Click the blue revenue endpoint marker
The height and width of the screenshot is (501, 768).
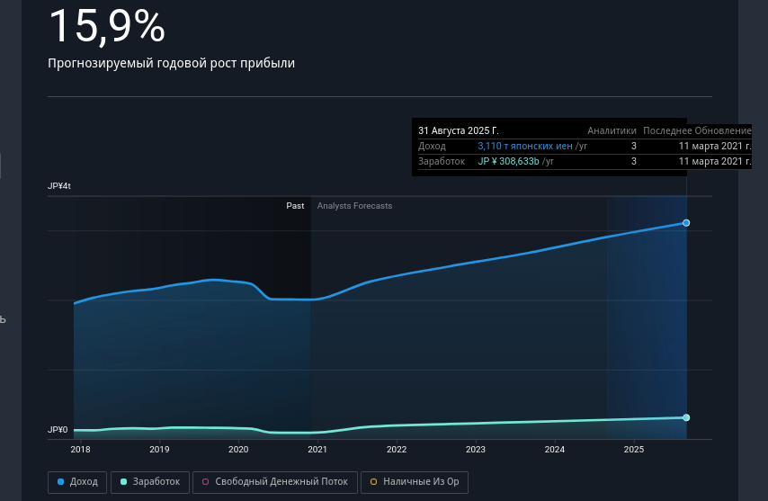coord(686,222)
